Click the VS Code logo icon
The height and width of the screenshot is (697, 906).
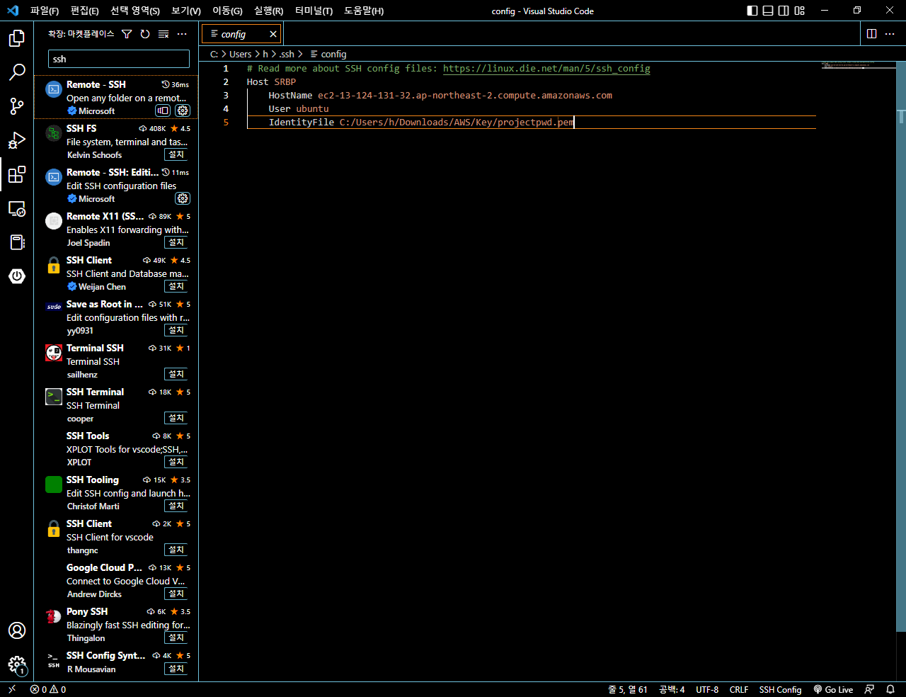13,11
